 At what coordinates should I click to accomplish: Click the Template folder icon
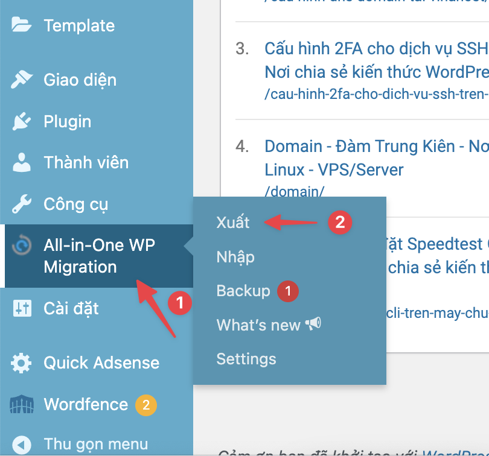tap(21, 25)
